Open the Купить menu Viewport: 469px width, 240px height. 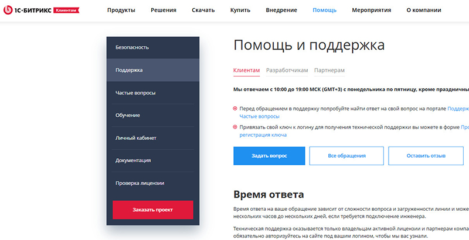[x=240, y=10]
